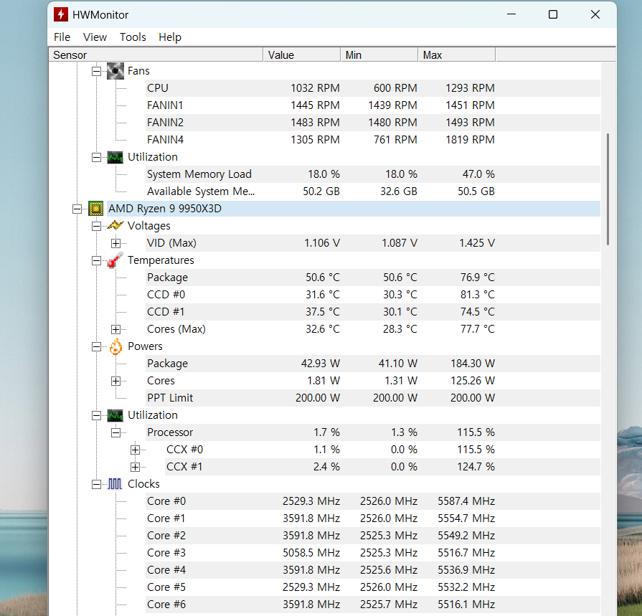Click the 81.3 °C max CCD #0 value

(x=478, y=295)
